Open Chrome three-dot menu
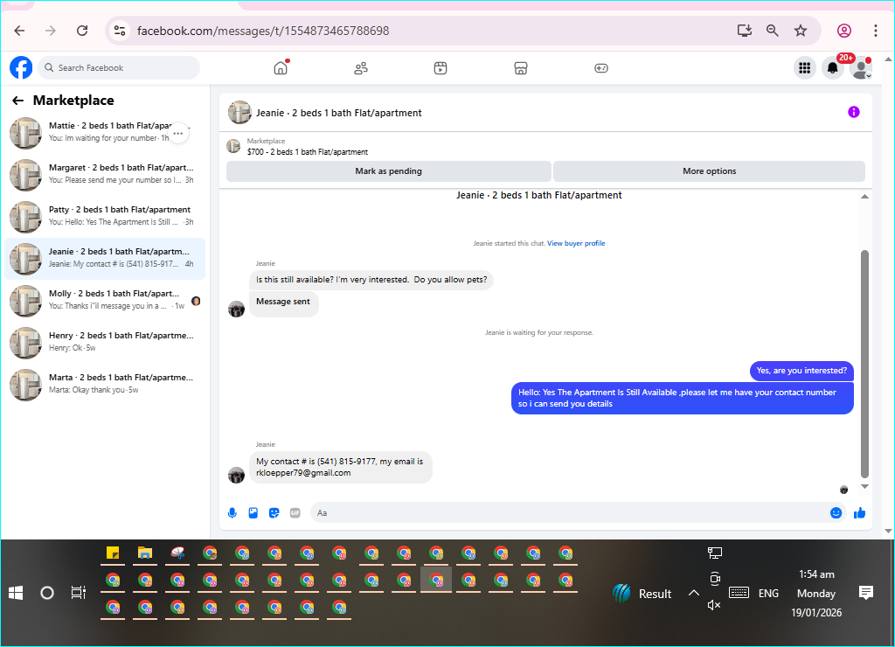This screenshot has width=895, height=647. click(876, 31)
